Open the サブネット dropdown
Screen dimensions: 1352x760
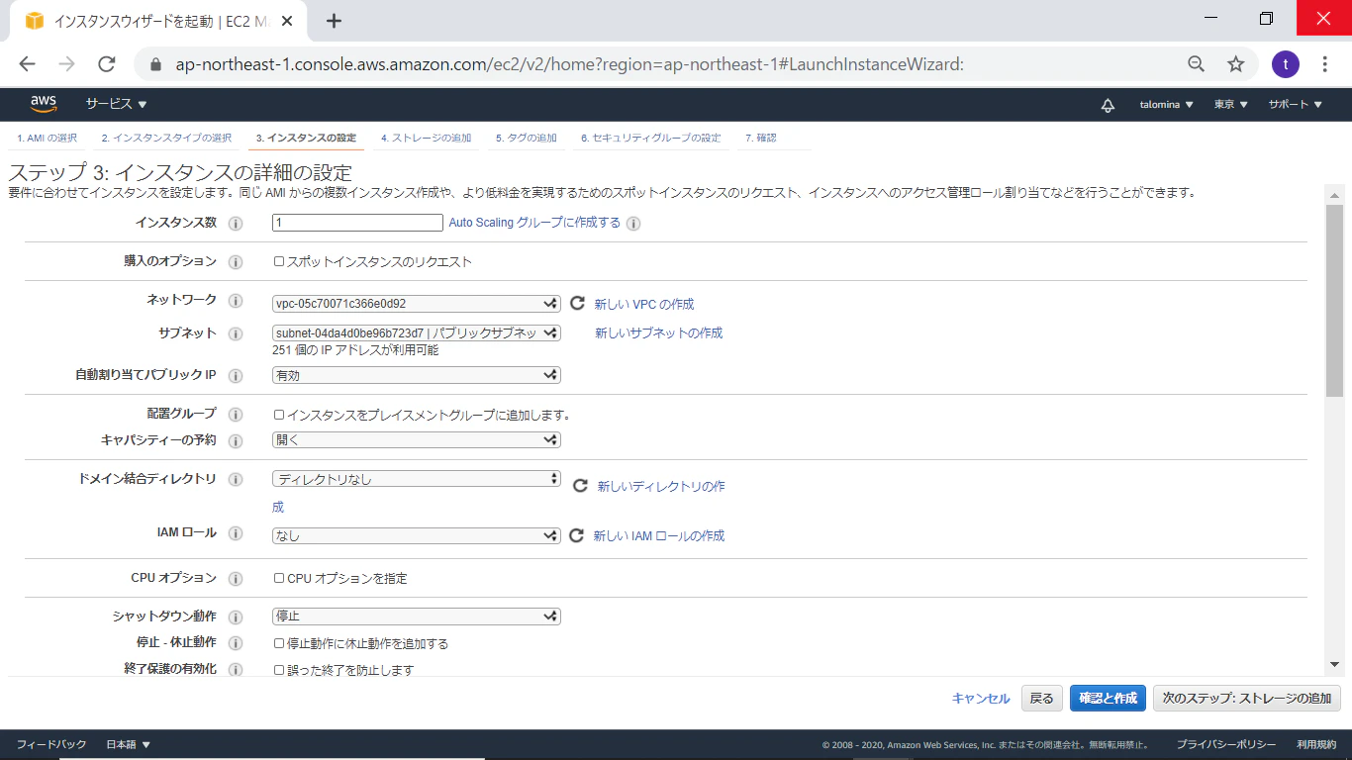pyautogui.click(x=417, y=332)
